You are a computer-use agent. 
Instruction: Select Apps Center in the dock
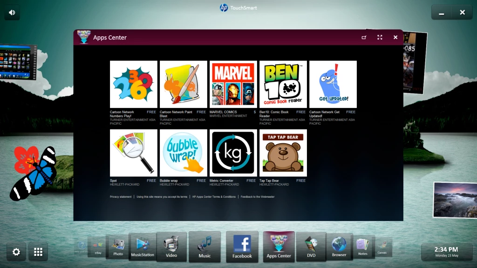(279, 247)
